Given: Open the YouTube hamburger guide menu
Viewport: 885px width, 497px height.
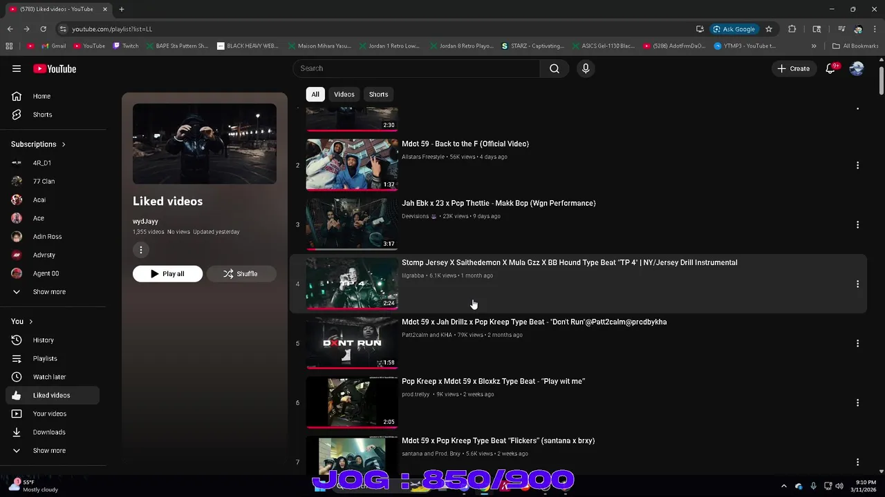Looking at the screenshot, I should point(17,68).
